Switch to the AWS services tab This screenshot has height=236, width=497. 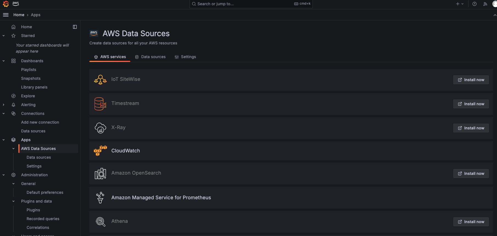pos(110,57)
